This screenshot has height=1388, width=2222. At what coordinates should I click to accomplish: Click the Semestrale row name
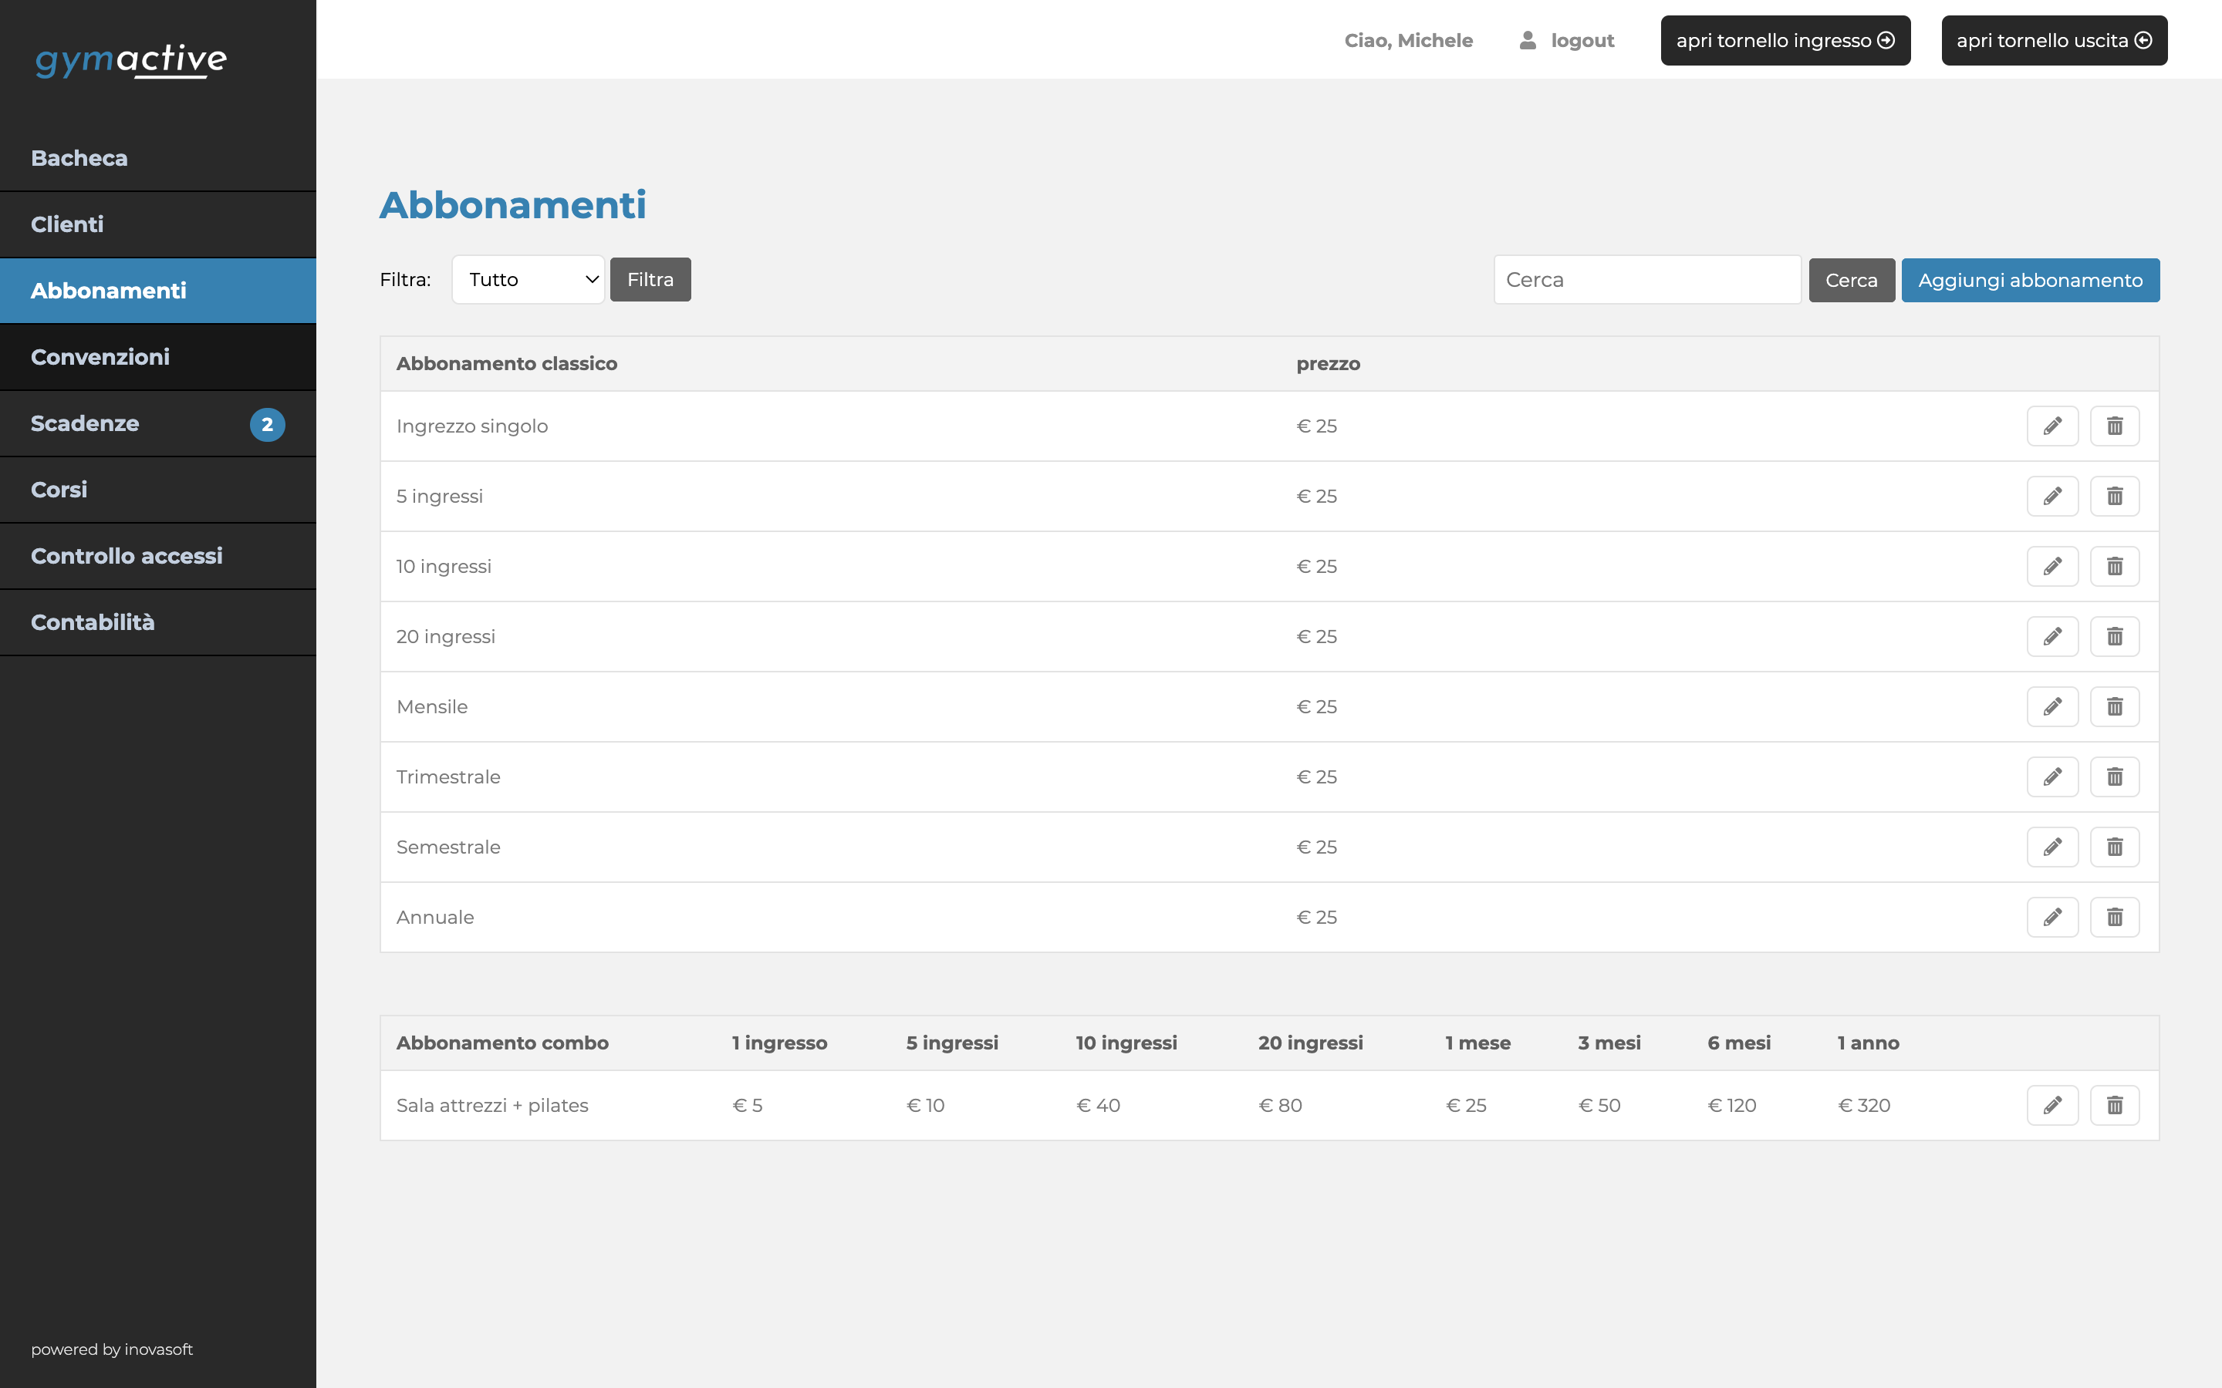click(x=448, y=847)
